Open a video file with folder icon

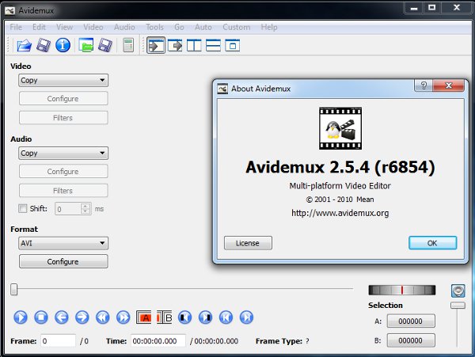25,45
